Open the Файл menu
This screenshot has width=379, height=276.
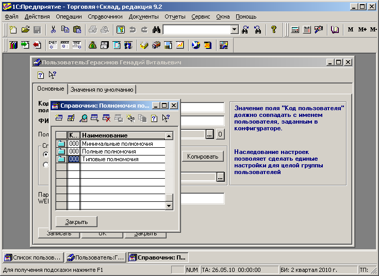coord(11,16)
